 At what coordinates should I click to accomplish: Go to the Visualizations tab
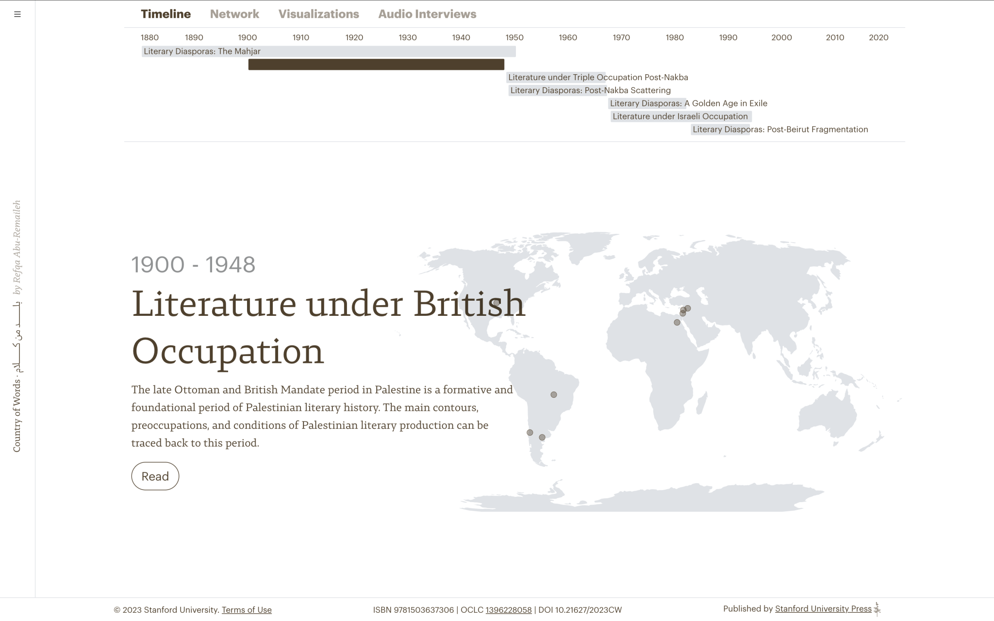pos(318,14)
